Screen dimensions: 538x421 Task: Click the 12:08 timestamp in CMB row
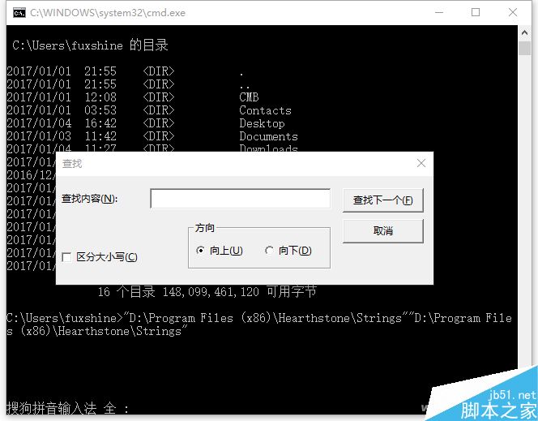[100, 97]
